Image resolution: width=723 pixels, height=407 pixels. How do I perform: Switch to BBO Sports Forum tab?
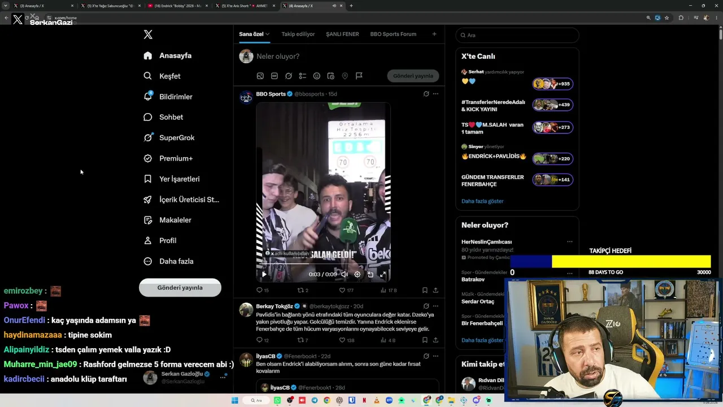pyautogui.click(x=393, y=34)
